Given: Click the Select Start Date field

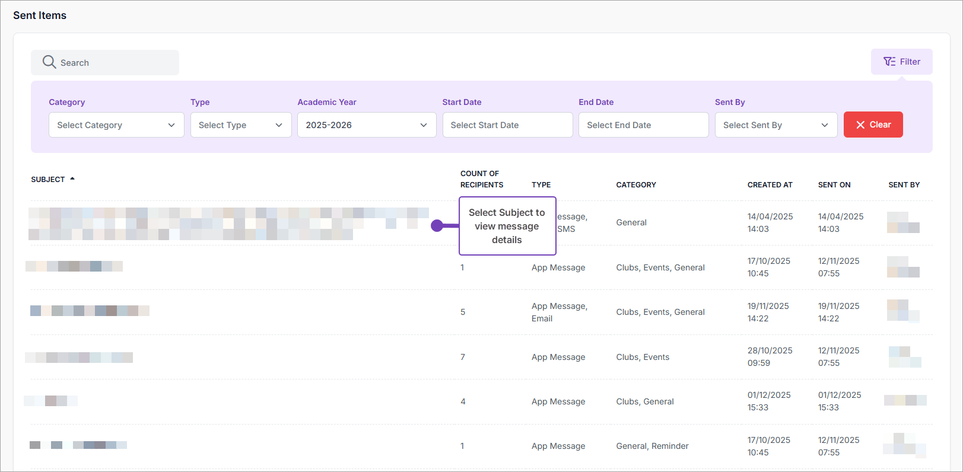Looking at the screenshot, I should click(x=507, y=125).
